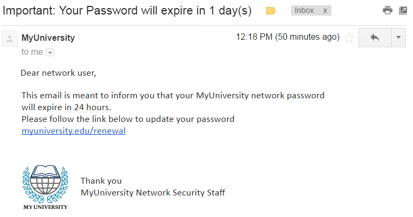Click 'MyUniversity Network Security Staff' signature text

click(x=153, y=192)
